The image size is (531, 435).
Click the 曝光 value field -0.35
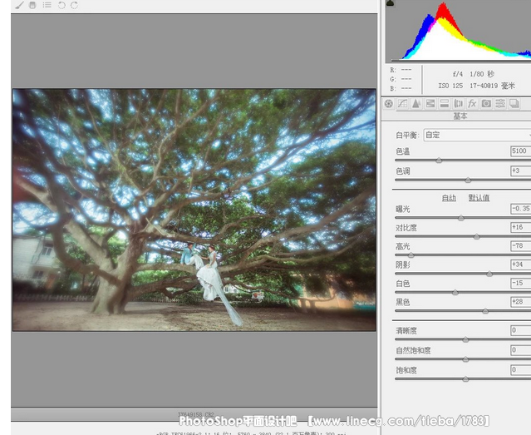pyautogui.click(x=520, y=209)
